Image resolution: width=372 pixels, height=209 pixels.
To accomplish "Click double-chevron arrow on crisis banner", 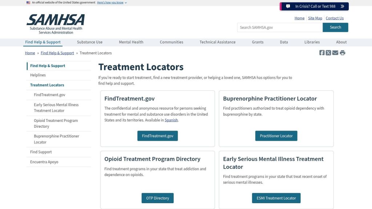I will (x=342, y=7).
